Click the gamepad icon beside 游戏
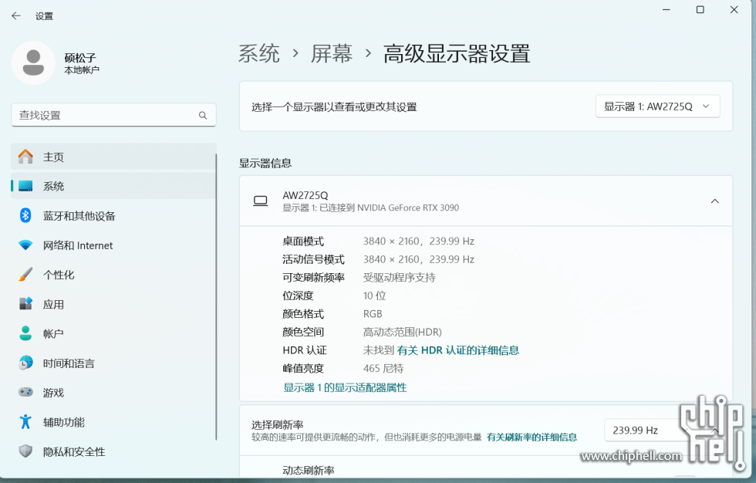This screenshot has height=483, width=756. (25, 392)
